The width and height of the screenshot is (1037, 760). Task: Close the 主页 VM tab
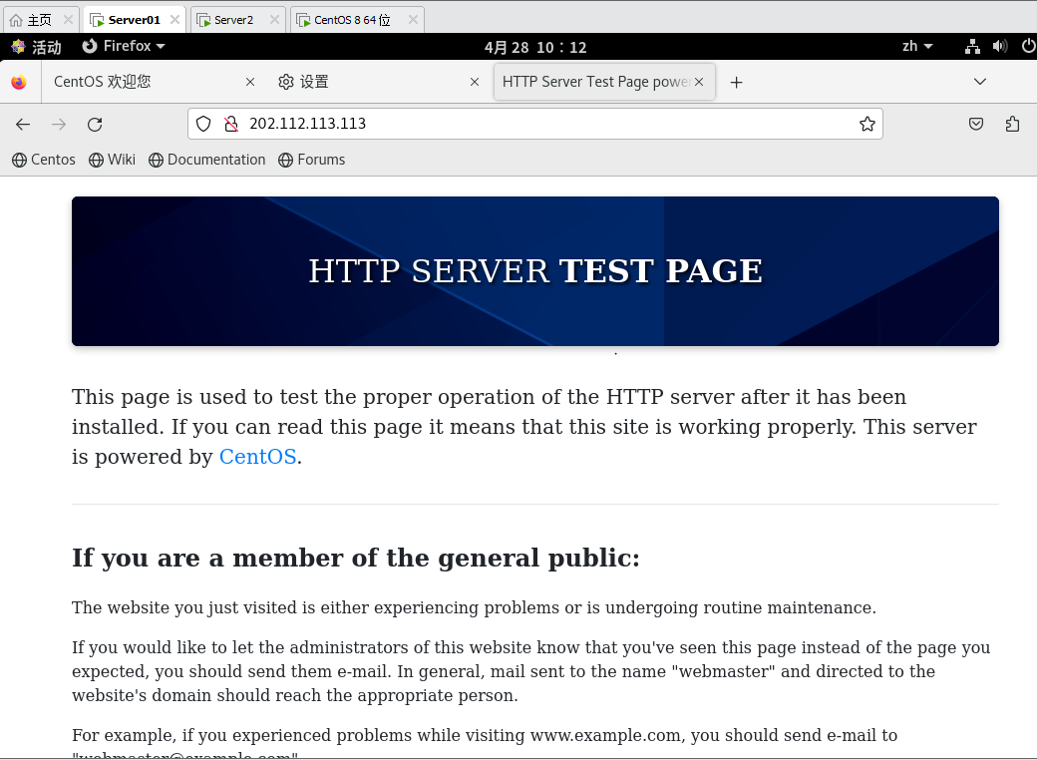coord(68,20)
